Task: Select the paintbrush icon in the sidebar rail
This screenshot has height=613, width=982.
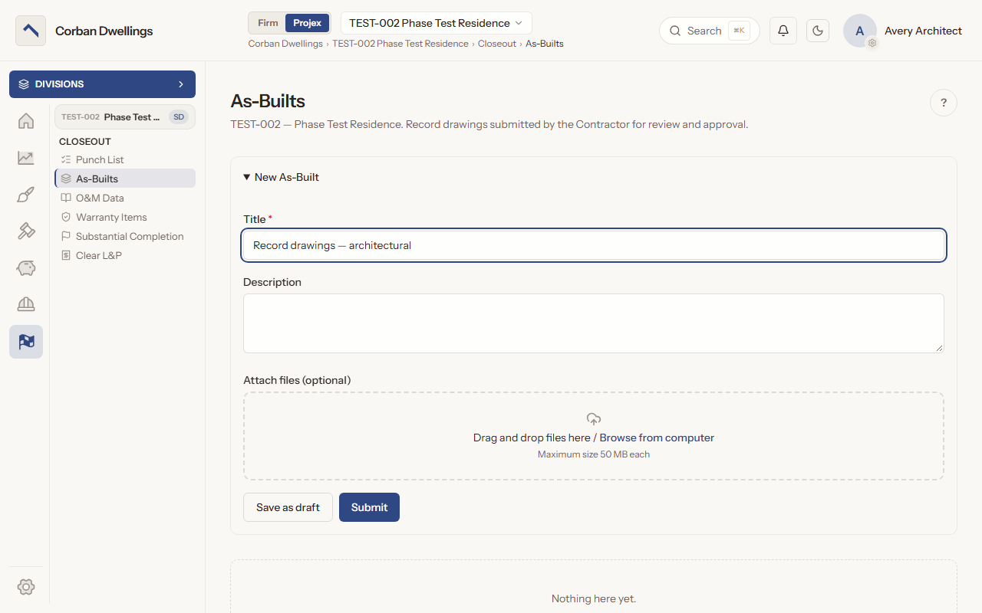Action: tap(26, 195)
